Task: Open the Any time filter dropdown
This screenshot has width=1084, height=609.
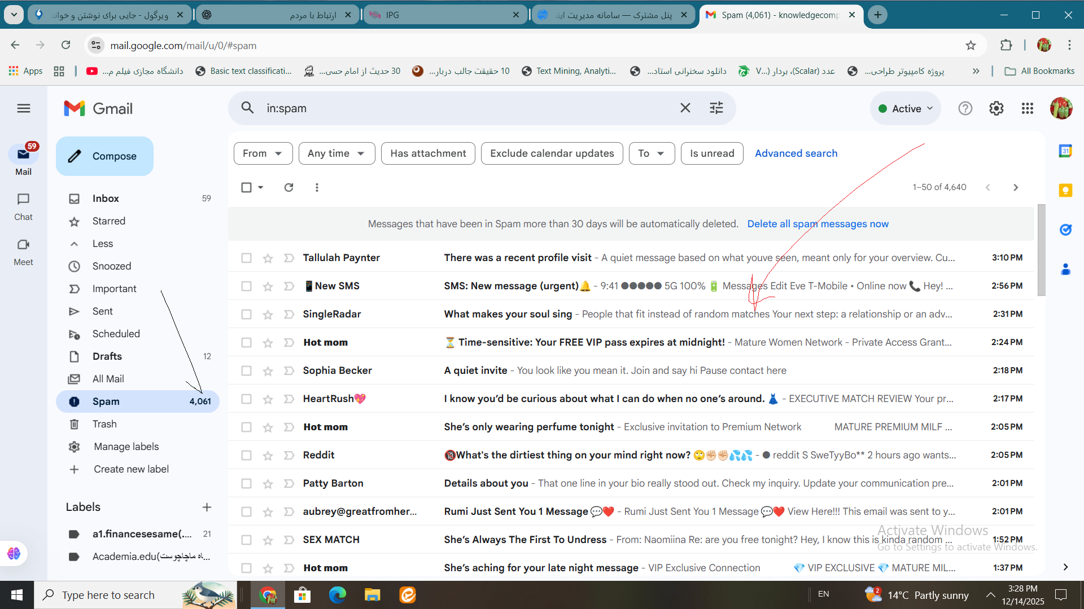Action: tap(336, 153)
